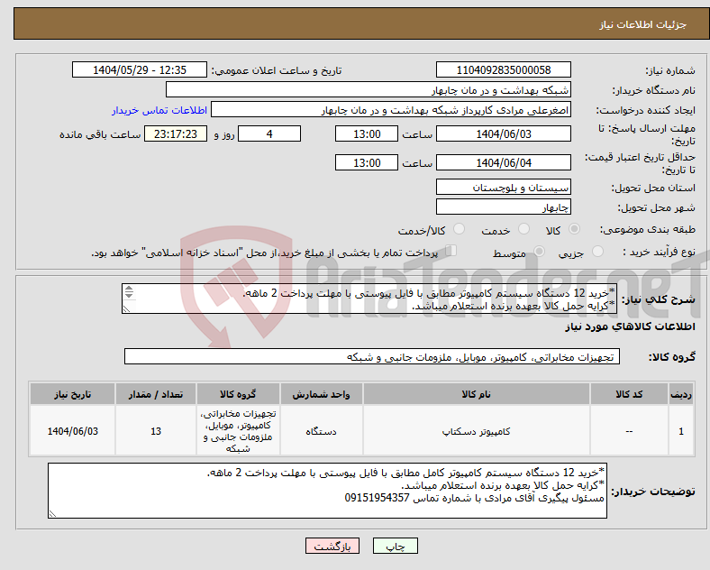Open اطلاعات تماس خریدار link
Image resolution: width=710 pixels, height=570 pixels.
pyautogui.click(x=159, y=111)
